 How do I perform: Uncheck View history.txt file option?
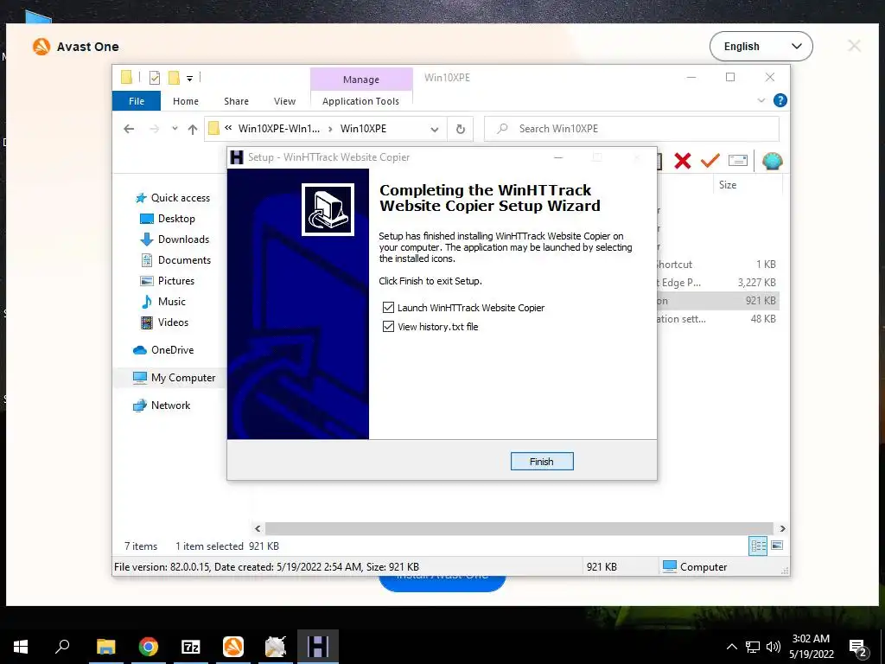[x=388, y=326]
